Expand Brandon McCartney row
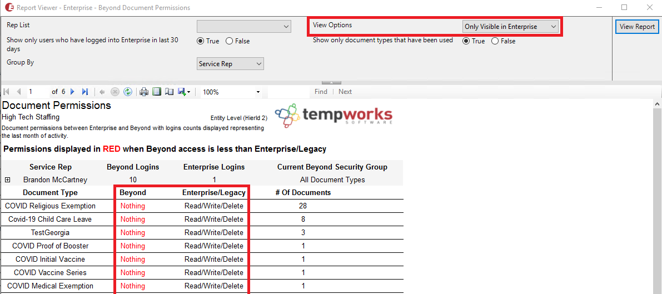 pos(7,180)
